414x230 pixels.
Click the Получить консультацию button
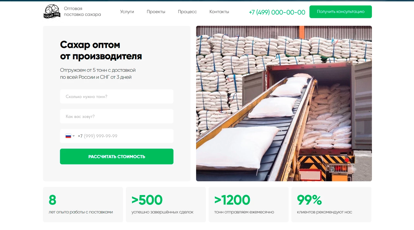pos(341,12)
